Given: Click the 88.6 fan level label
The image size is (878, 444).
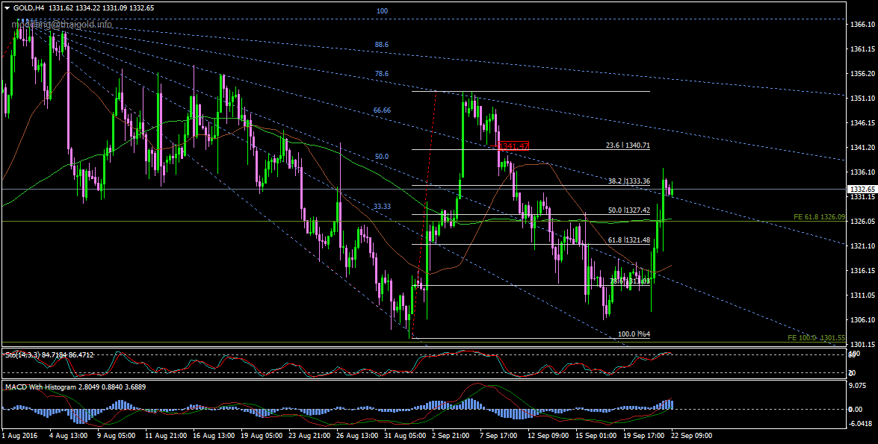Looking at the screenshot, I should click(381, 45).
